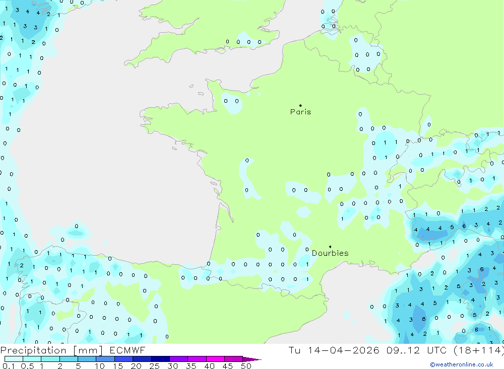Screen dimensions: 504x369
Task: Click the legend scale value '25'
Action: (x=154, y=366)
